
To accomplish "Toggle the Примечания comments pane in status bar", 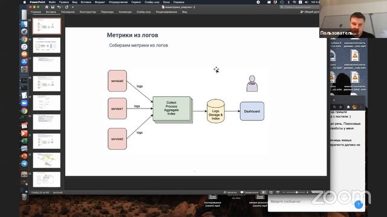I will (249, 192).
